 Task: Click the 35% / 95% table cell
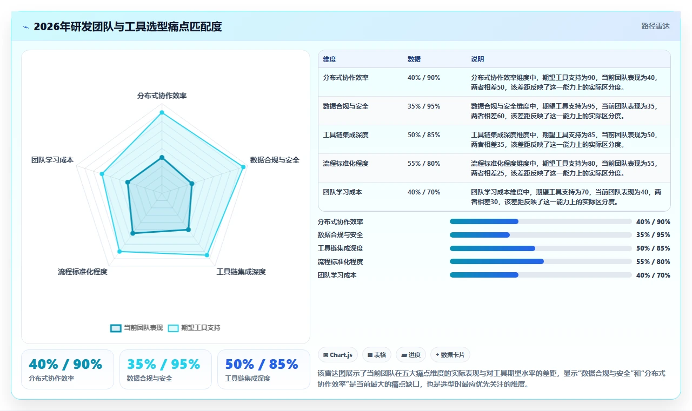point(424,106)
